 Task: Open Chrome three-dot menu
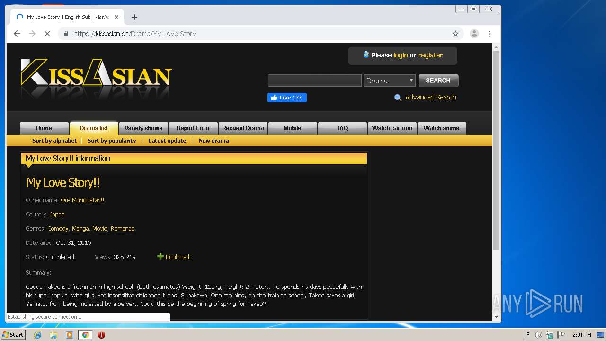click(490, 34)
